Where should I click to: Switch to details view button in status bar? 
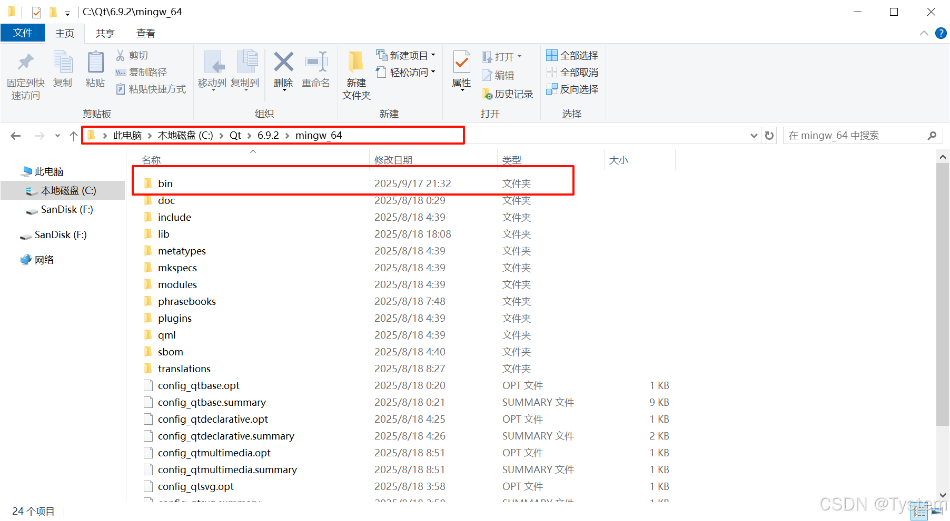pyautogui.click(x=921, y=511)
